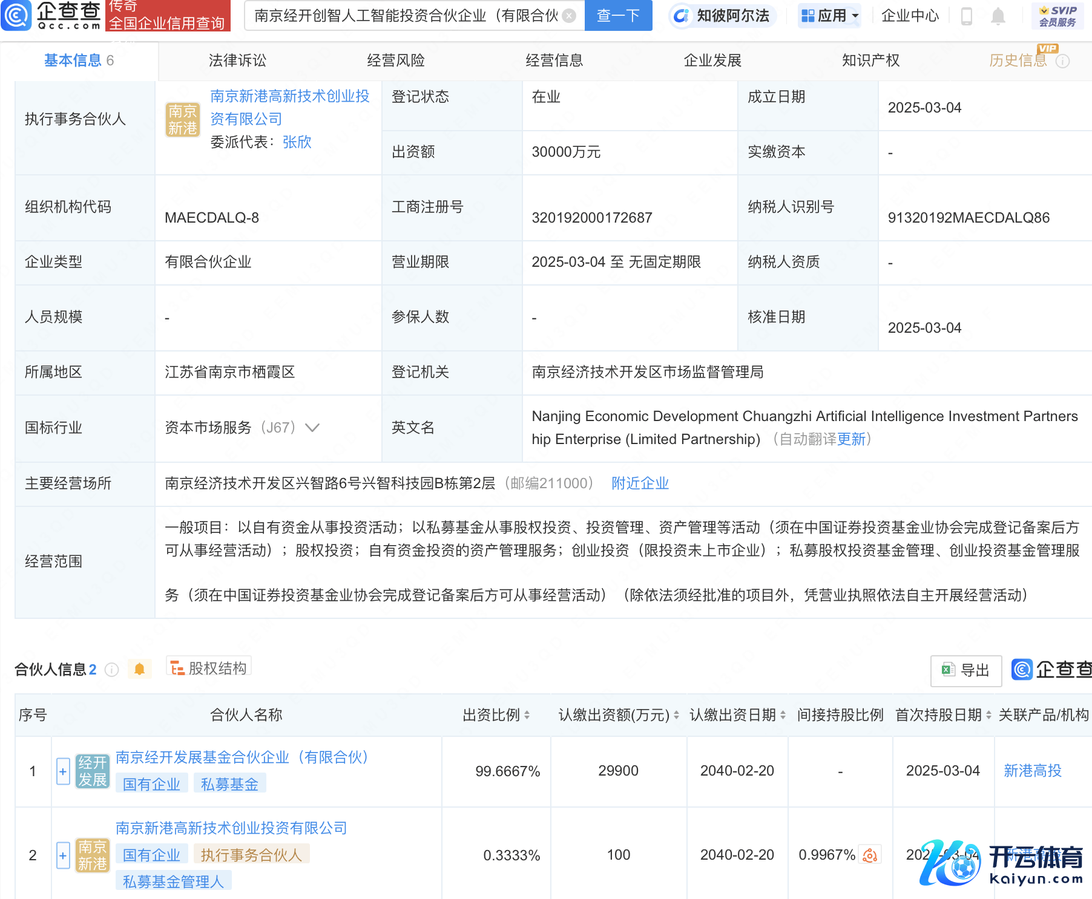Open the 附近企业 link

(640, 483)
